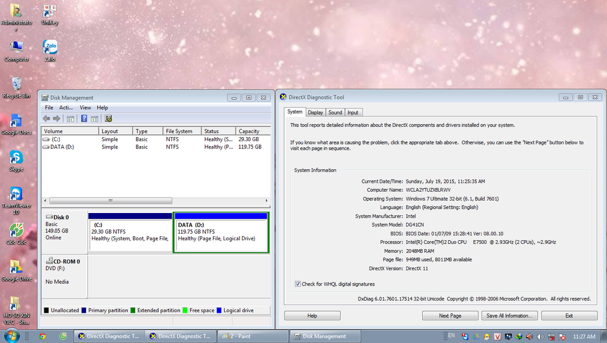
Task: Click the Exit button in DirectX tool
Action: [568, 316]
